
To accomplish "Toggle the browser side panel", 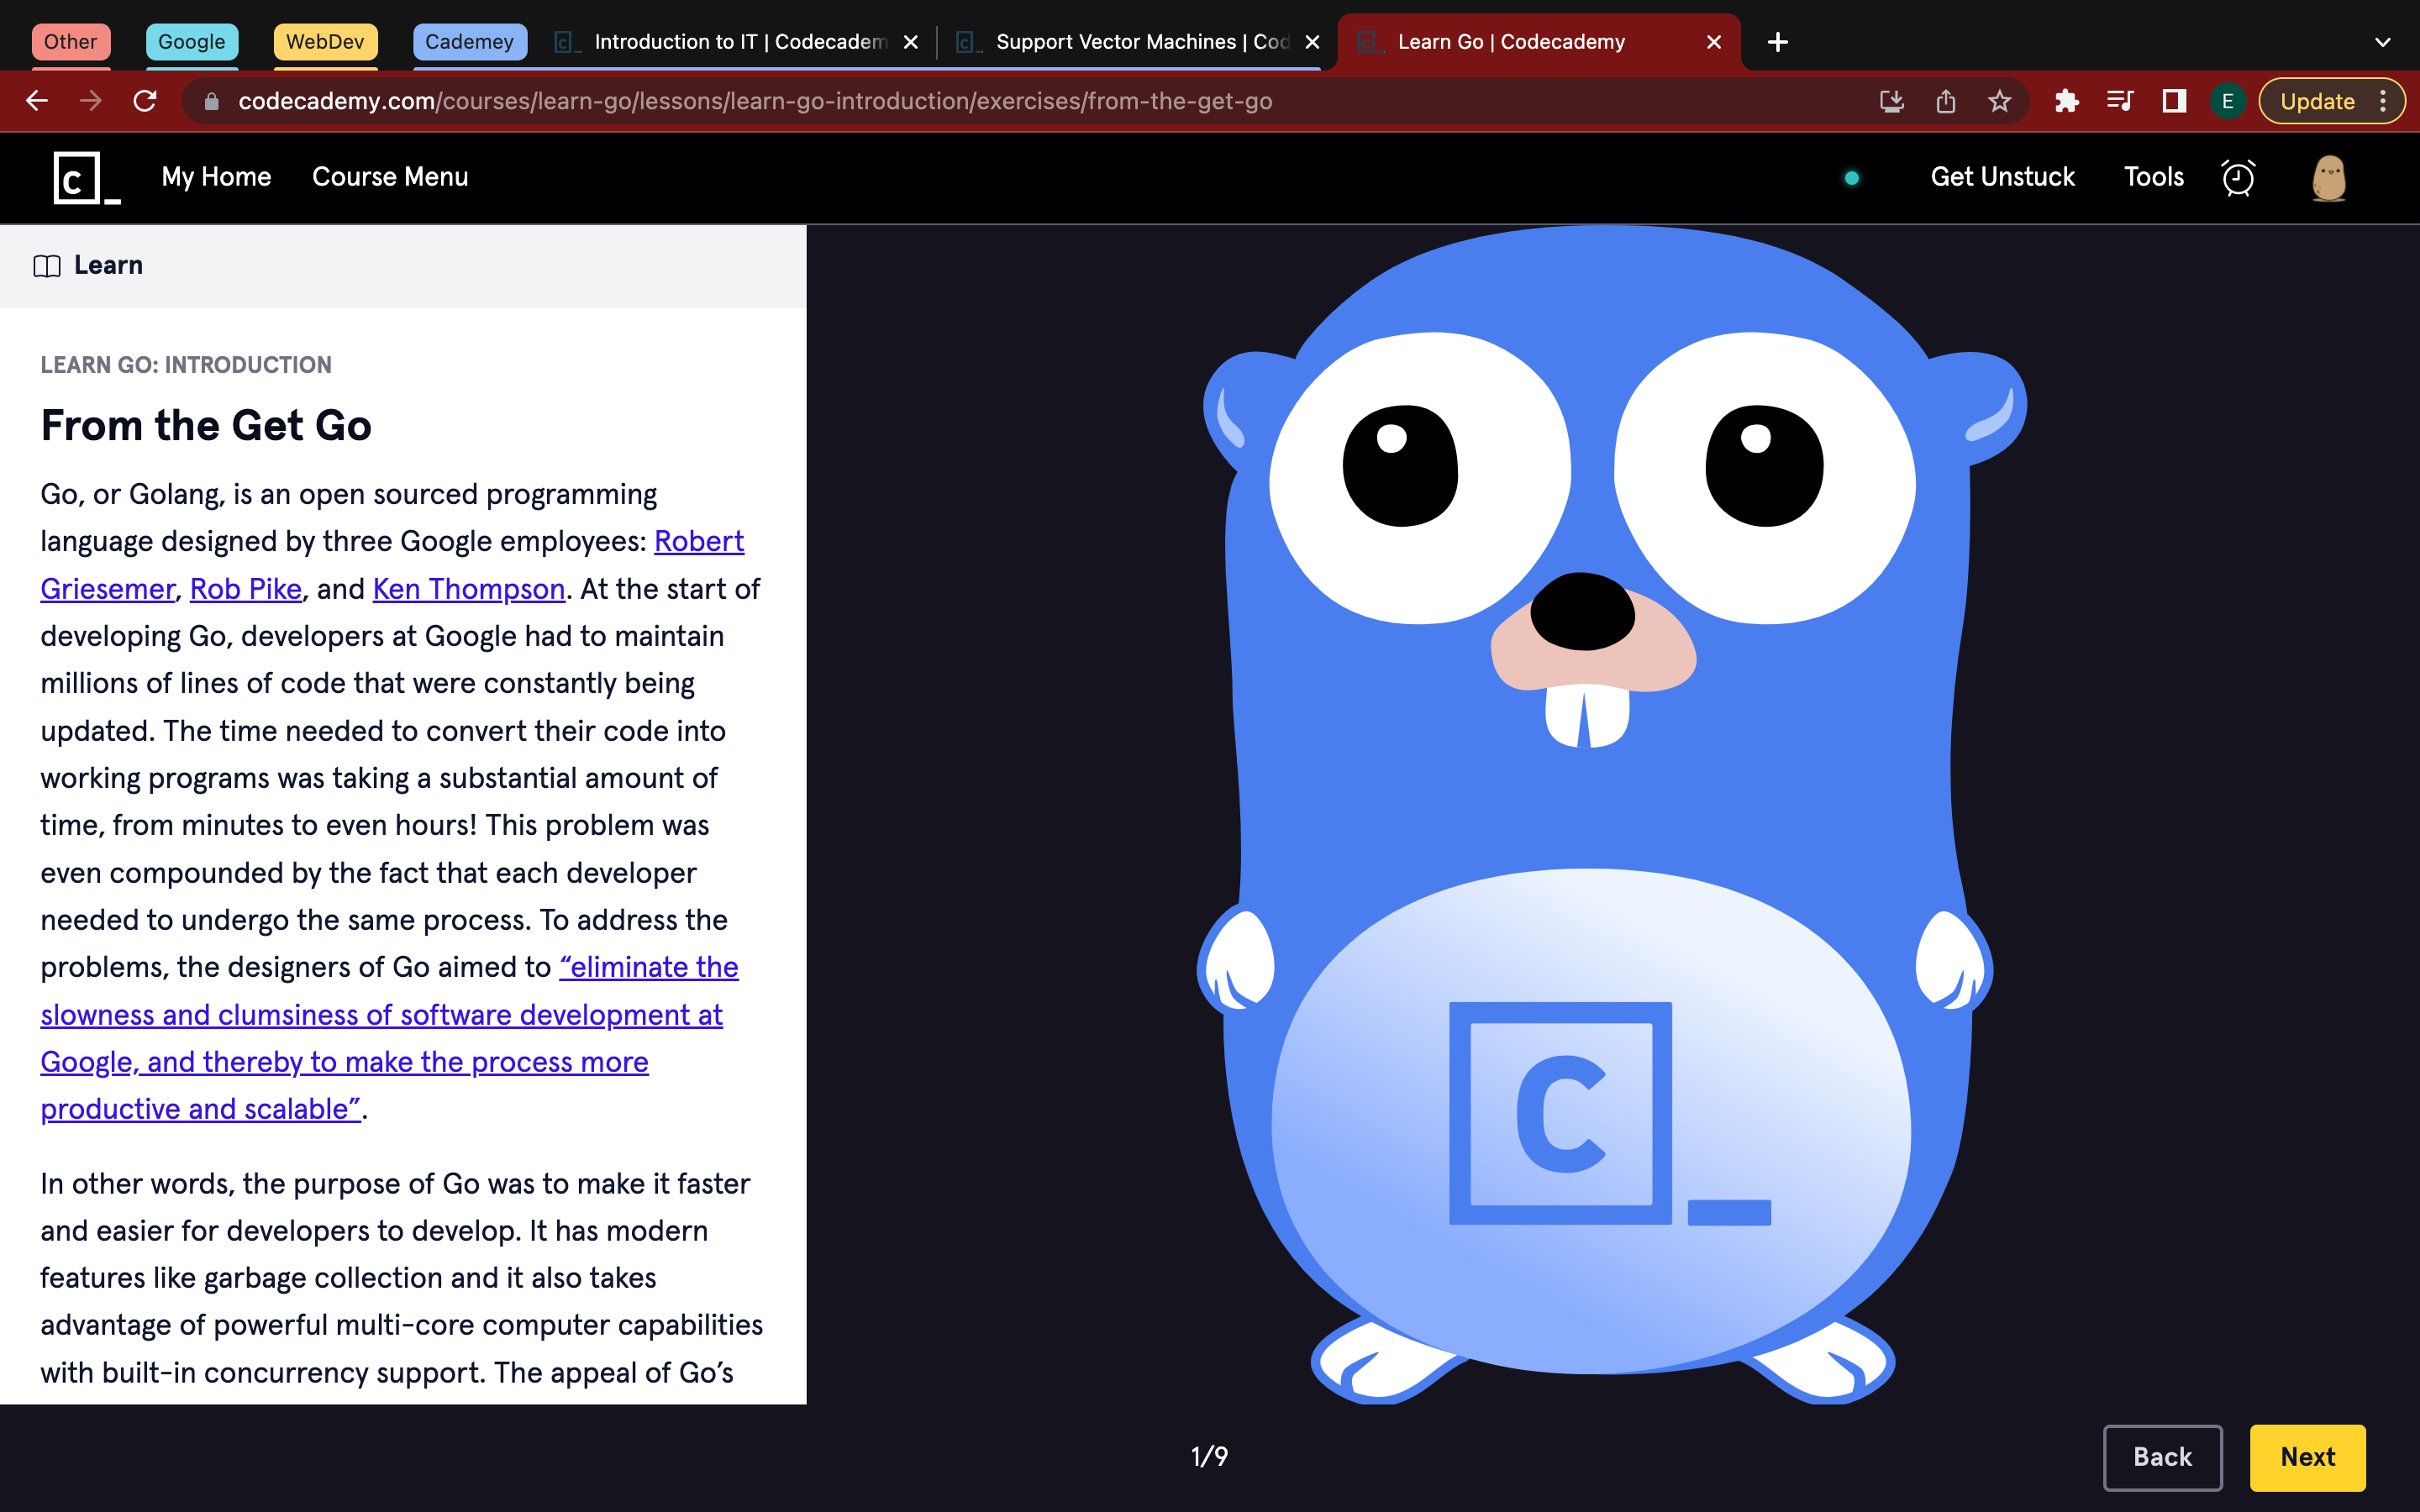I will (2173, 101).
